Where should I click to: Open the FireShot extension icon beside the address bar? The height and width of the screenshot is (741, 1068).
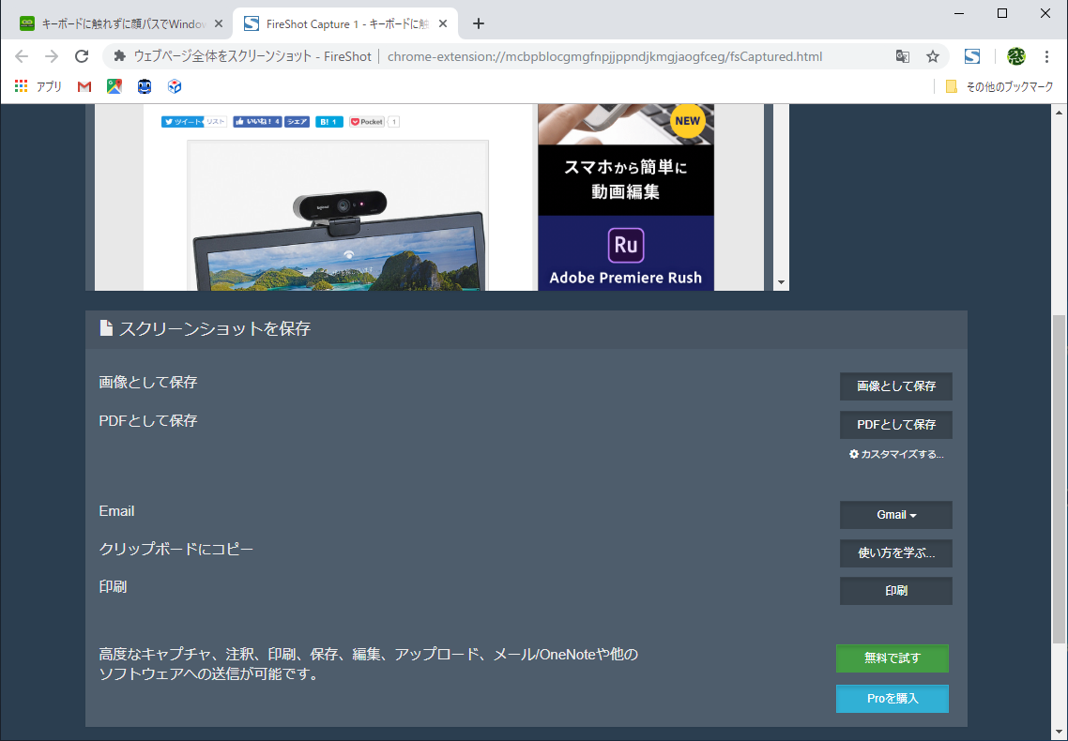pos(972,56)
